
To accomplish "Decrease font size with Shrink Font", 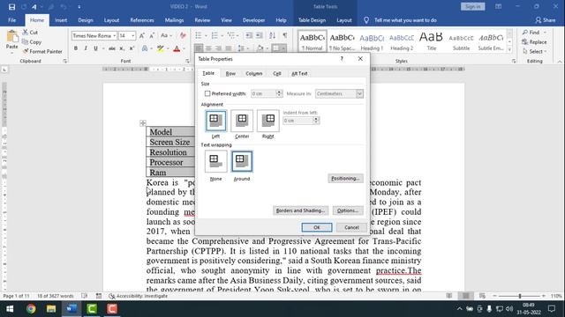I will 152,35.
